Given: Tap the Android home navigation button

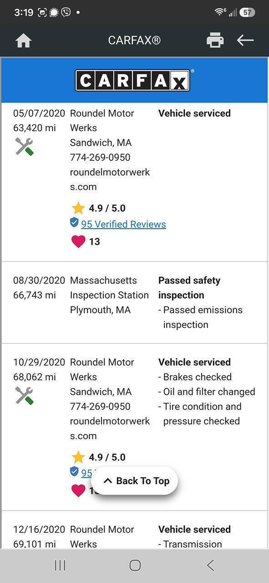Looking at the screenshot, I should pos(135,565).
